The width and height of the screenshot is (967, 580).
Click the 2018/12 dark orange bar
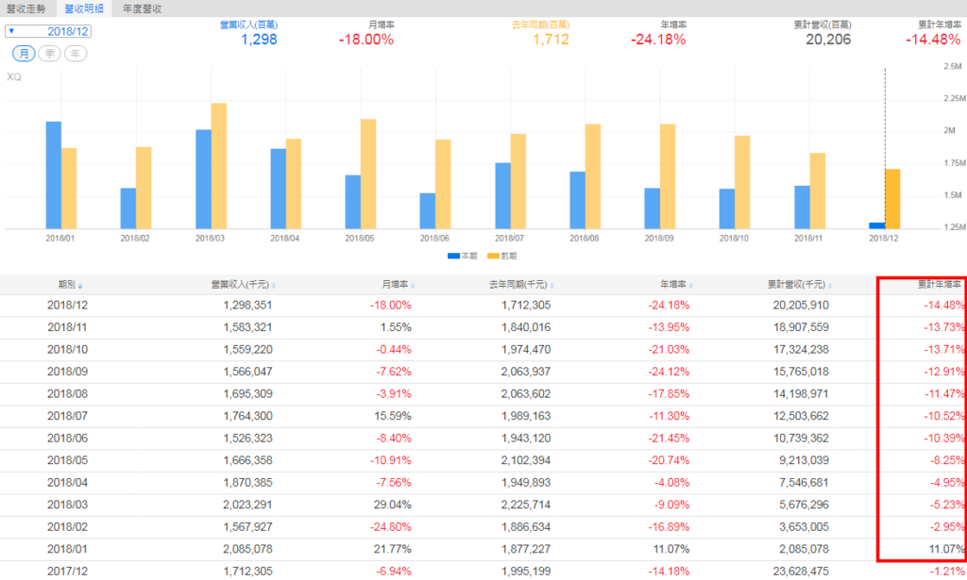[892, 199]
